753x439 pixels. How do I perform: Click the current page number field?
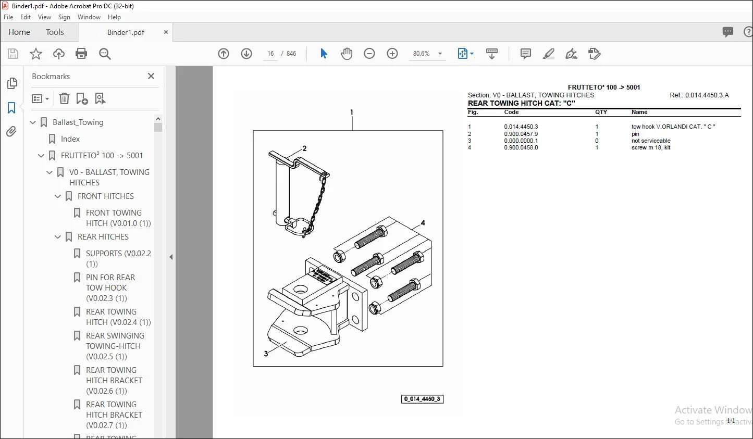pos(270,54)
